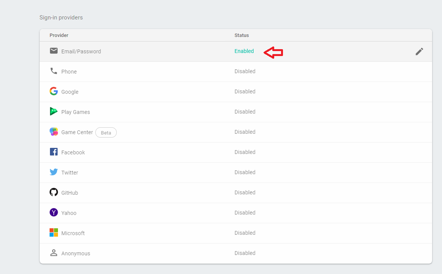Image resolution: width=442 pixels, height=274 pixels.
Task: Click the Yahoo logo icon
Action: (x=54, y=212)
